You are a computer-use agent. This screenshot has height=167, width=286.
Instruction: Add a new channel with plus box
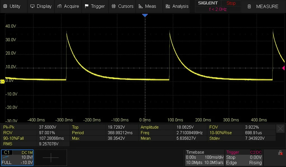51,158
